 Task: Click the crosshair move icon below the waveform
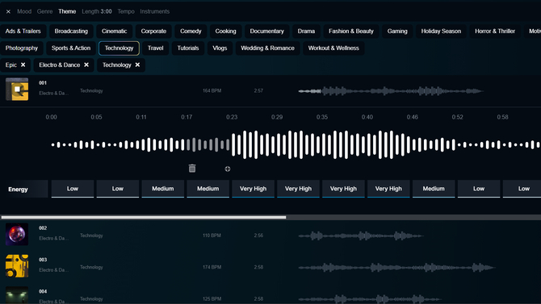coord(228,169)
